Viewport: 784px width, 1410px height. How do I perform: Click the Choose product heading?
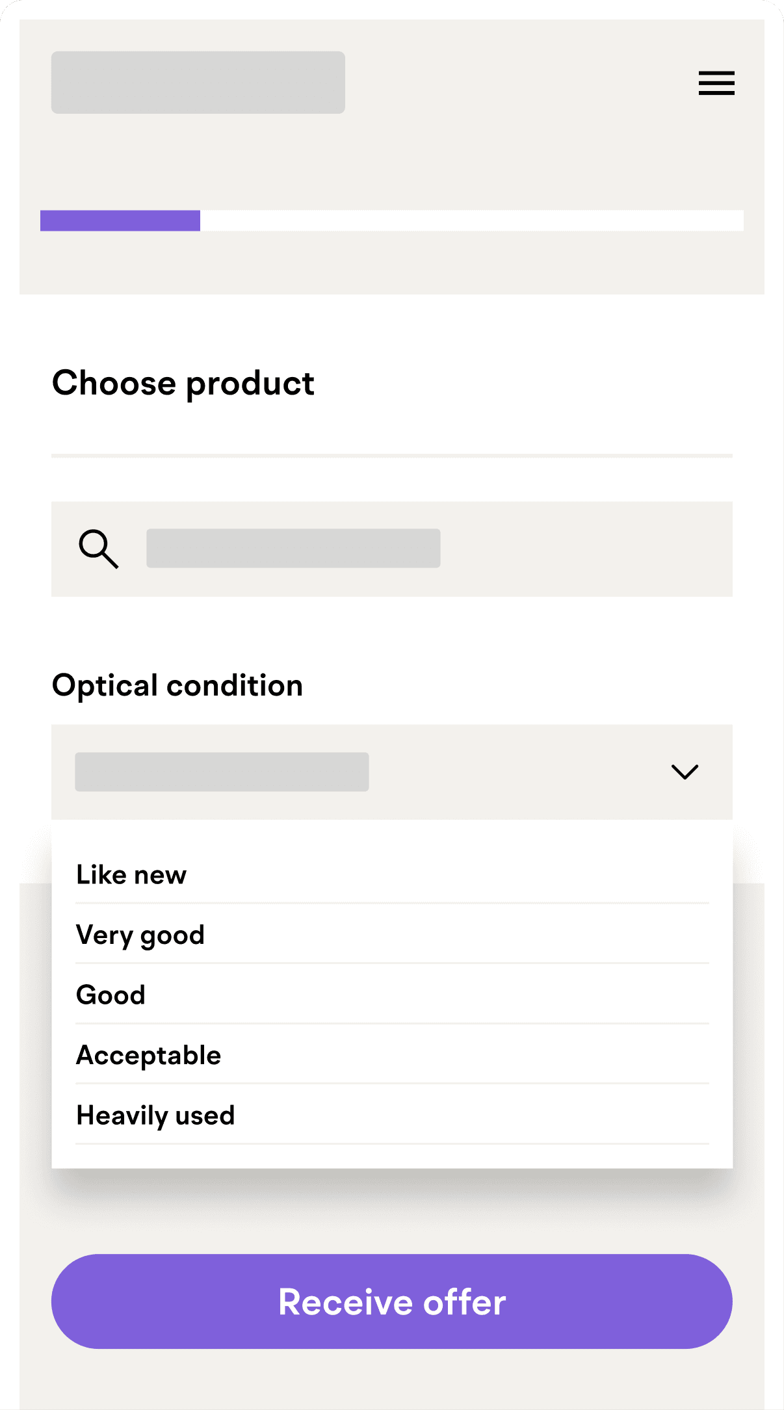[183, 383]
